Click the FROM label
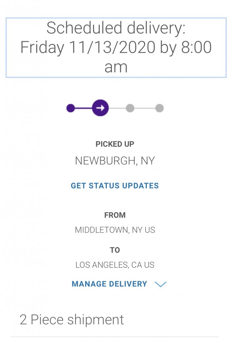The height and width of the screenshot is (338, 230). click(115, 215)
